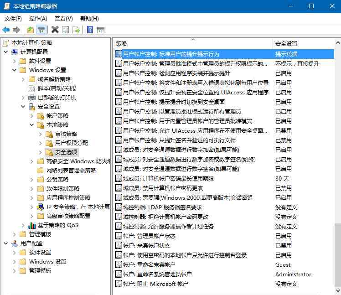Click the blue Help question mark icon
Image resolution: width=341 pixels, height=295 pixels.
(x=90, y=30)
